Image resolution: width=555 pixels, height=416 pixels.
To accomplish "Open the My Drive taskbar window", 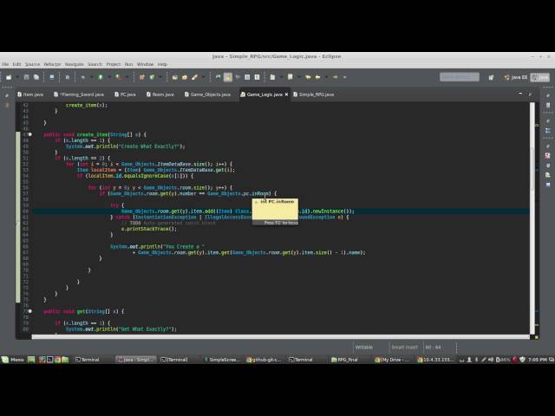I will coord(391,360).
